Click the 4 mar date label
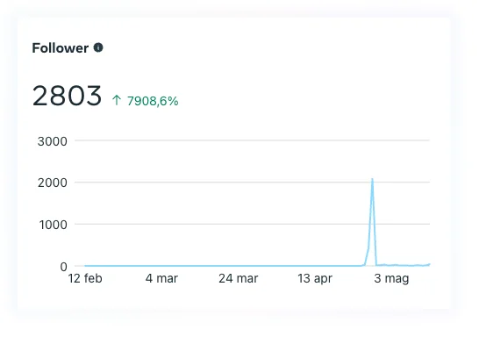 click(161, 278)
